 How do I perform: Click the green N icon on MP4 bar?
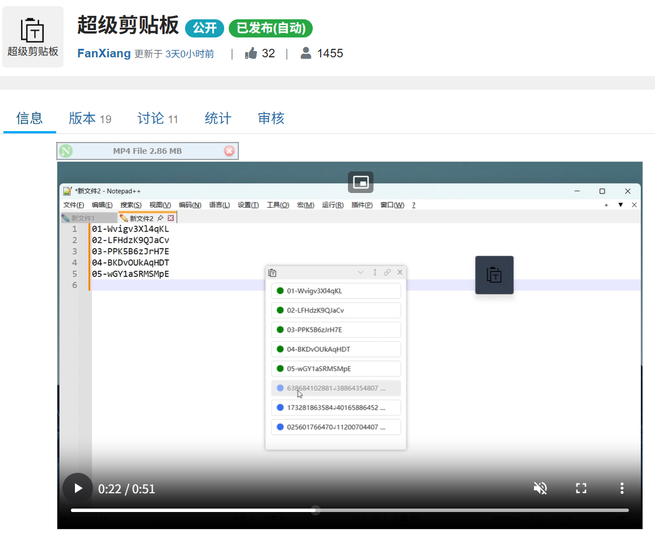(x=66, y=151)
